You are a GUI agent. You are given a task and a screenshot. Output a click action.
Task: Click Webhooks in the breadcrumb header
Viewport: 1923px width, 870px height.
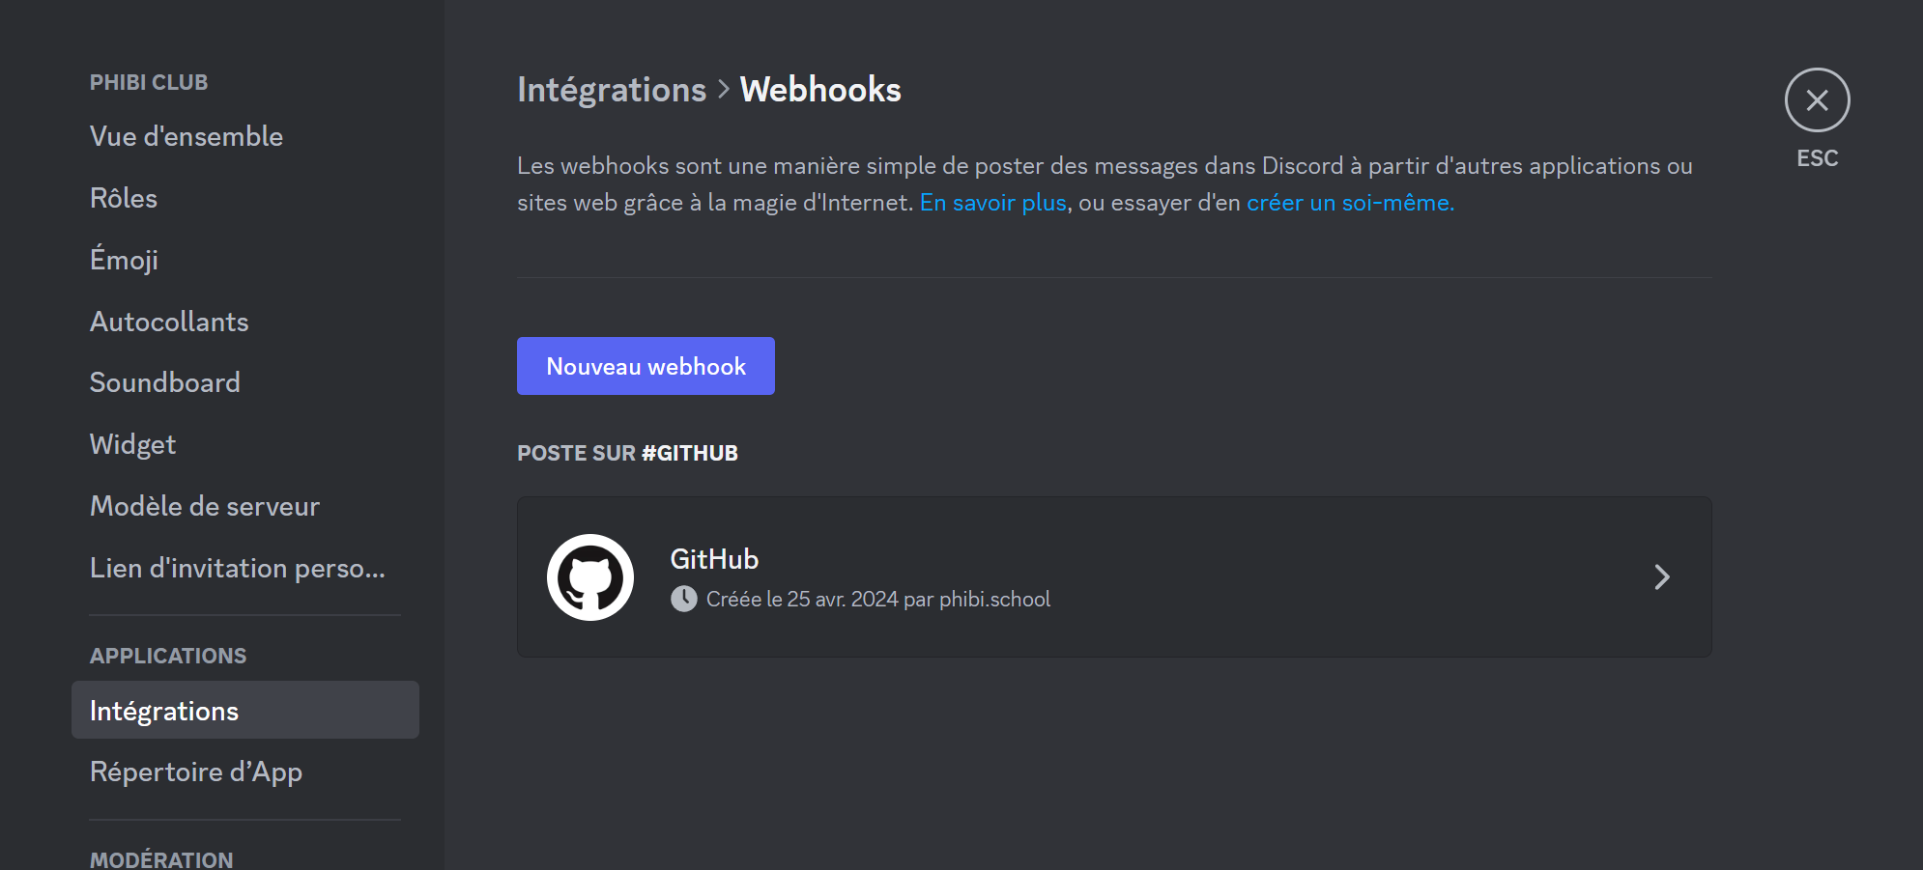click(819, 89)
